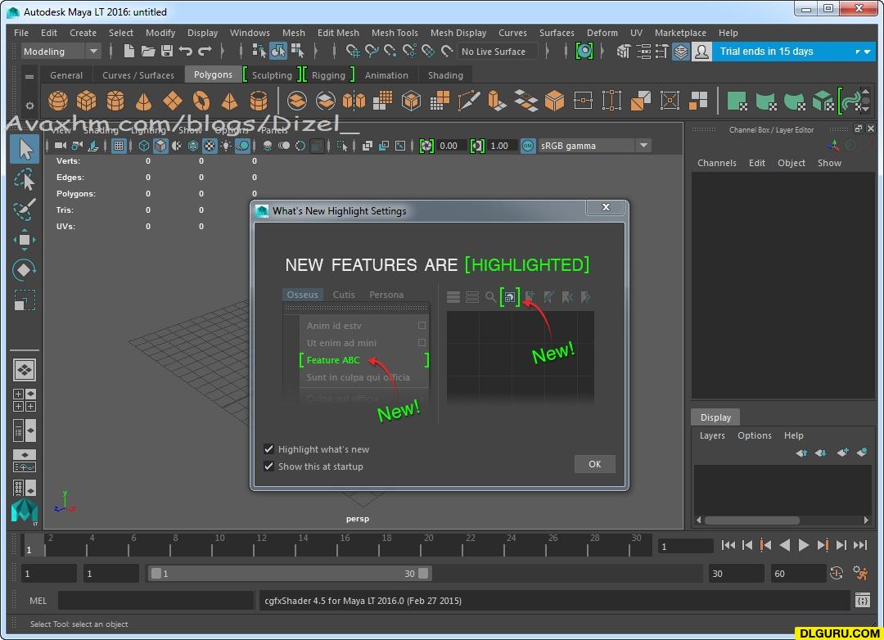Image resolution: width=884 pixels, height=640 pixels.
Task: Toggle the viewport grid display
Action: tap(119, 146)
